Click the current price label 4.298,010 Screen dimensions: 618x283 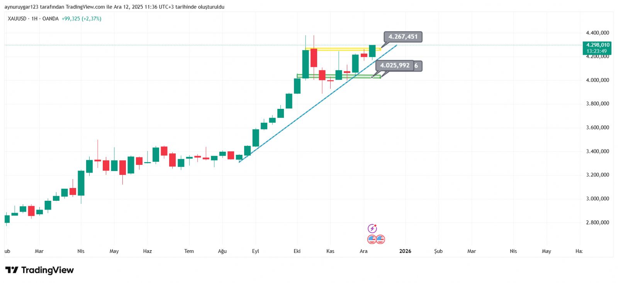coord(597,45)
